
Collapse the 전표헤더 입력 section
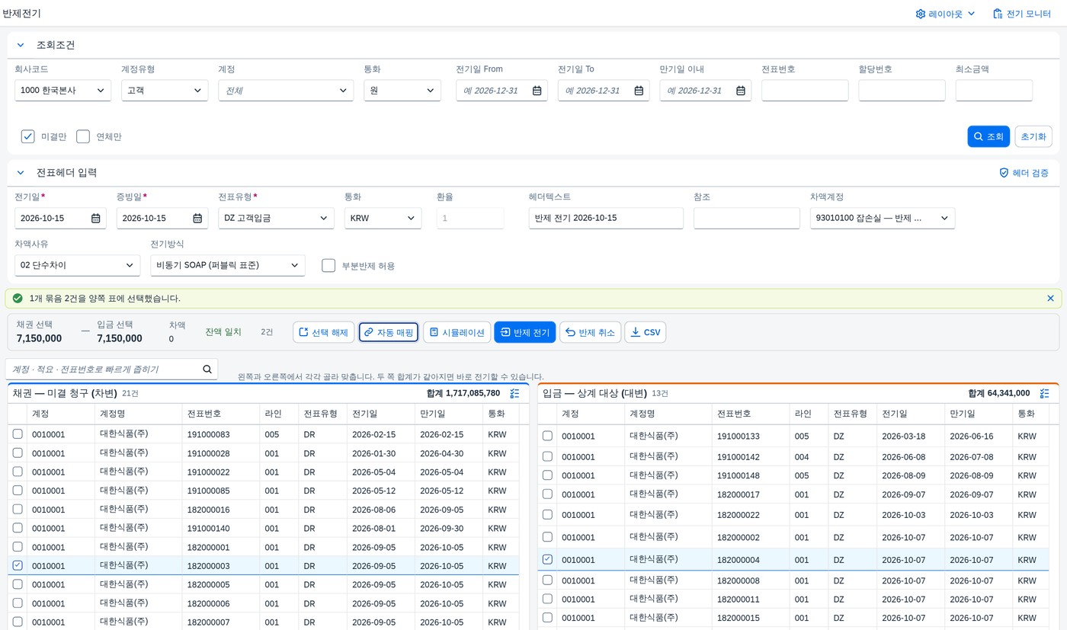[x=21, y=173]
